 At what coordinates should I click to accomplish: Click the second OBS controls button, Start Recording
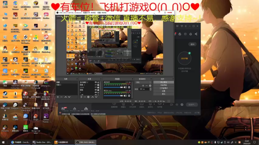pos(163,85)
